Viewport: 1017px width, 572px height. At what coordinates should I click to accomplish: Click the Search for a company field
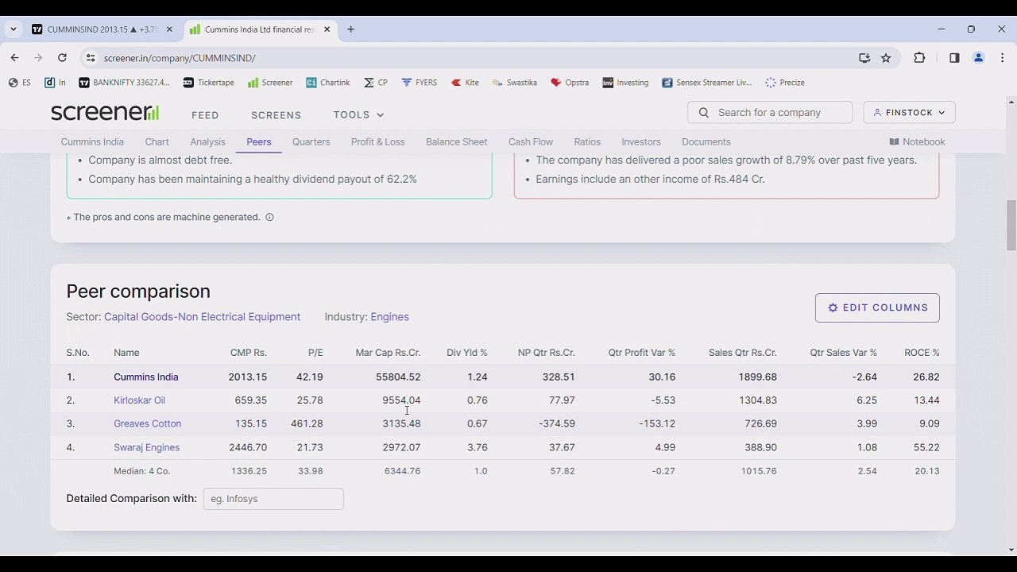[770, 112]
